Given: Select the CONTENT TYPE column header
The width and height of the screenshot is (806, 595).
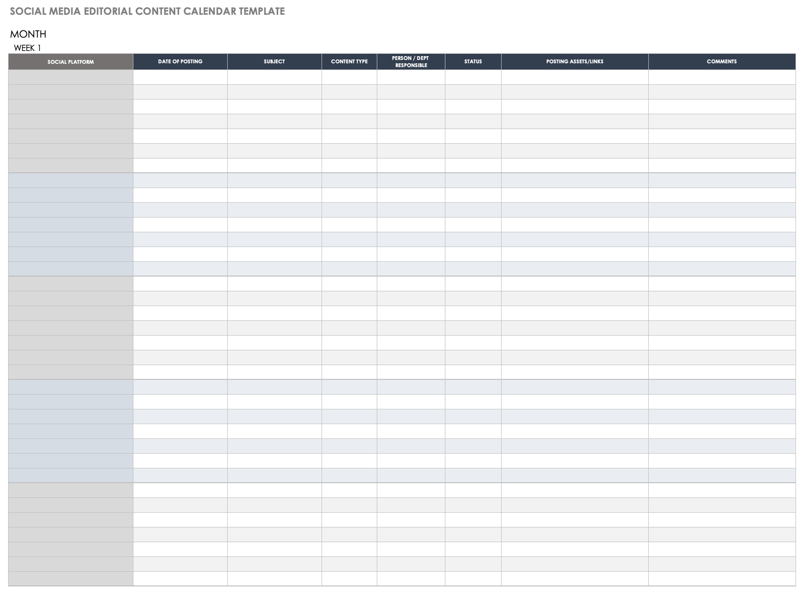Looking at the screenshot, I should [350, 61].
